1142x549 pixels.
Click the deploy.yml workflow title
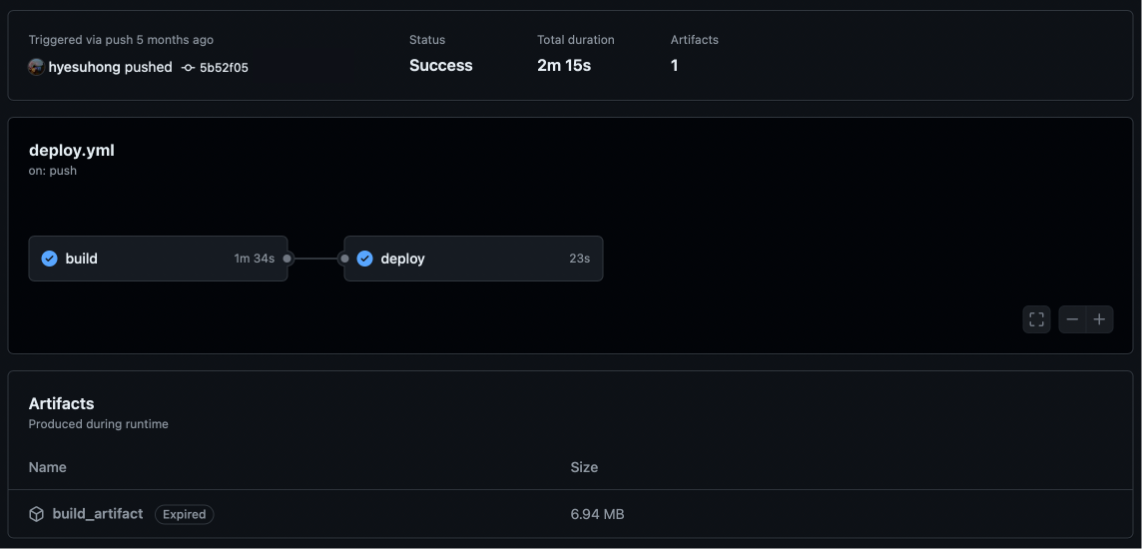click(72, 150)
